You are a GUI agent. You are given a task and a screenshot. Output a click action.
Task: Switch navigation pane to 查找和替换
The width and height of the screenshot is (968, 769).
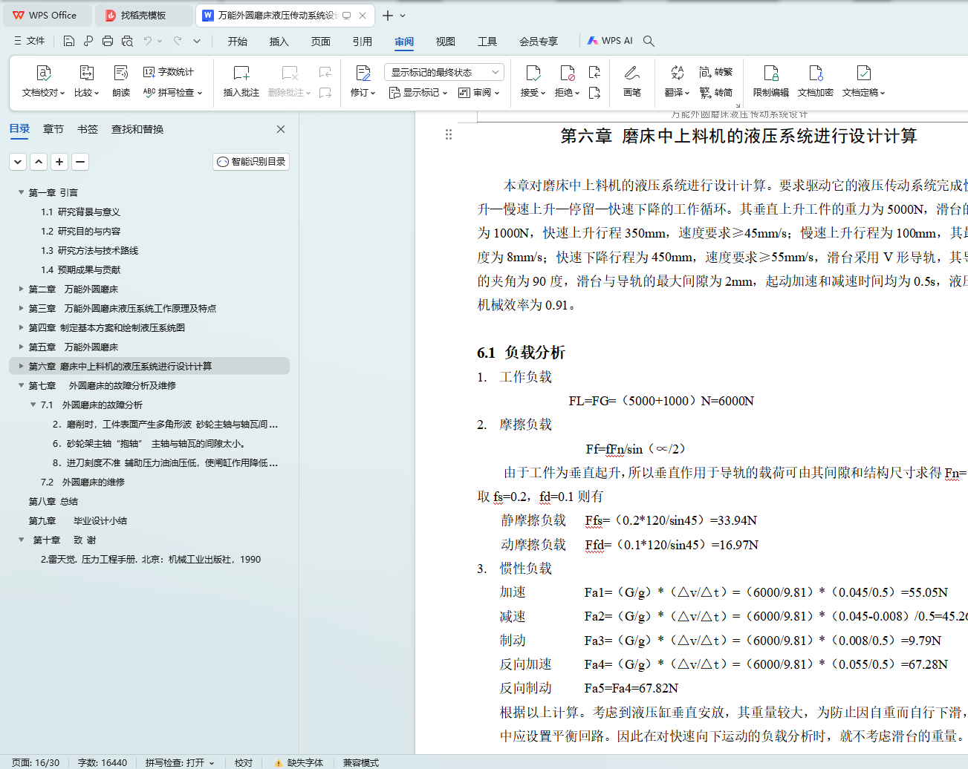(x=137, y=129)
